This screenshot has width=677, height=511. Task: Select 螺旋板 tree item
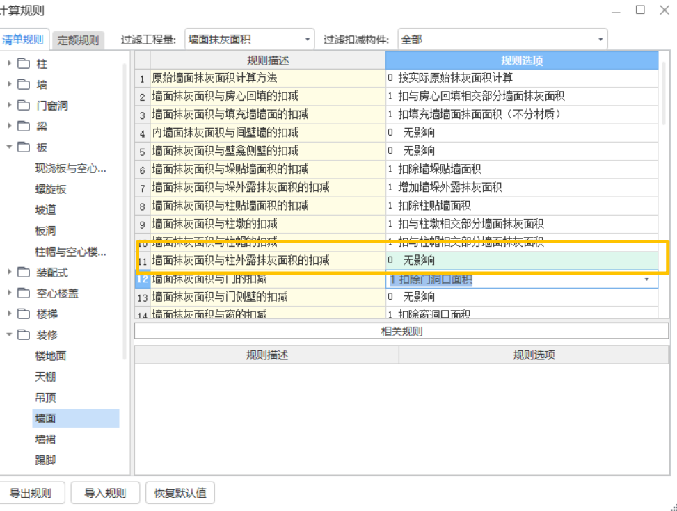[51, 189]
